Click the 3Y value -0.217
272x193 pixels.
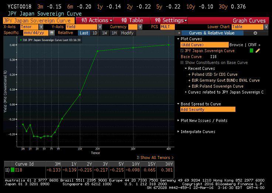point(101,170)
